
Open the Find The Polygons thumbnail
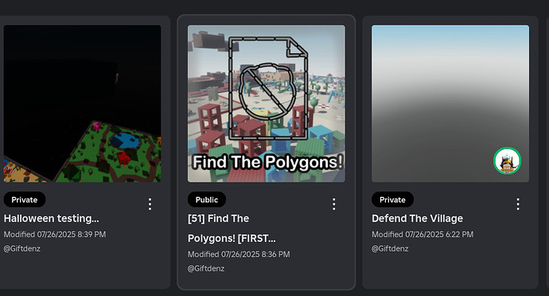click(x=267, y=104)
